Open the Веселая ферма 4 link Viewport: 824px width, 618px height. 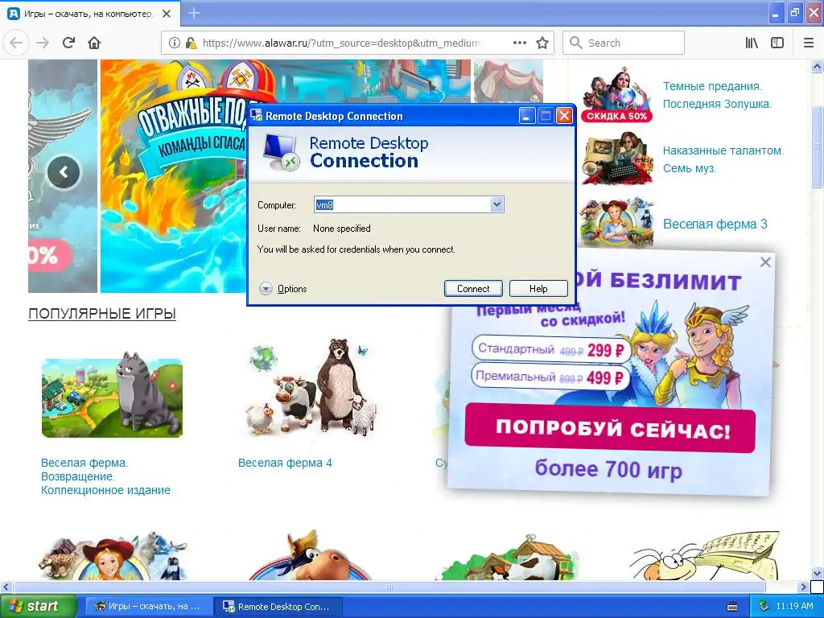[x=285, y=463]
